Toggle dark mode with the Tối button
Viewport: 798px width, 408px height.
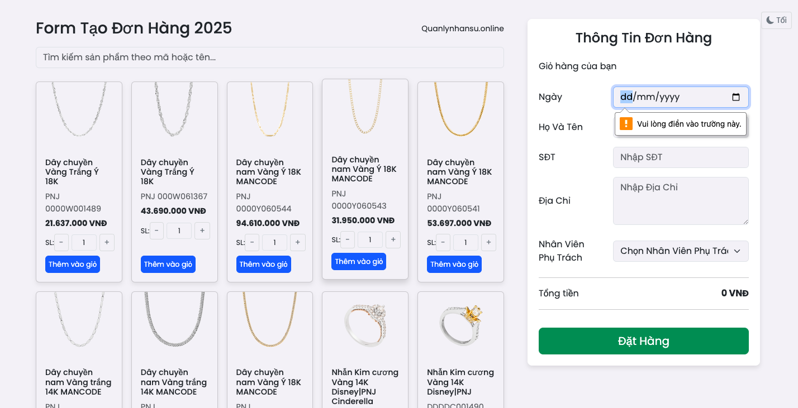pyautogui.click(x=776, y=20)
